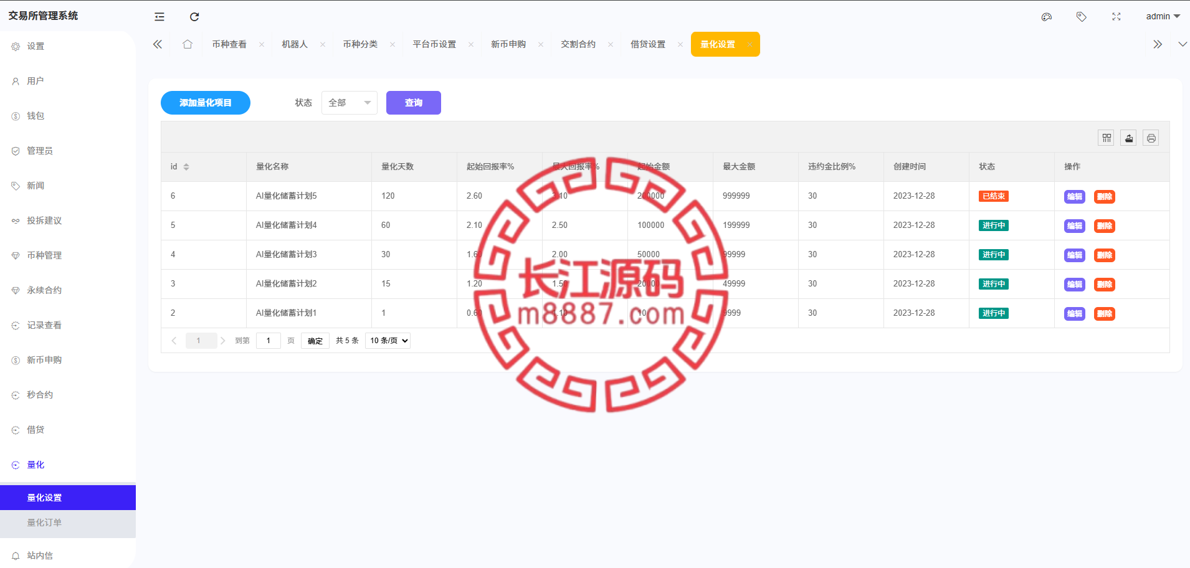The width and height of the screenshot is (1190, 568).
Task: Expand the 记录查看 sidebar menu
Action: 68,325
